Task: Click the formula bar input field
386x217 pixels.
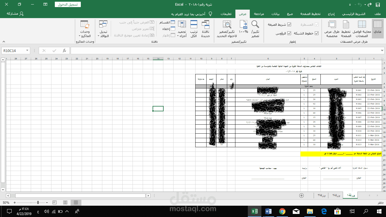Action: (225, 51)
